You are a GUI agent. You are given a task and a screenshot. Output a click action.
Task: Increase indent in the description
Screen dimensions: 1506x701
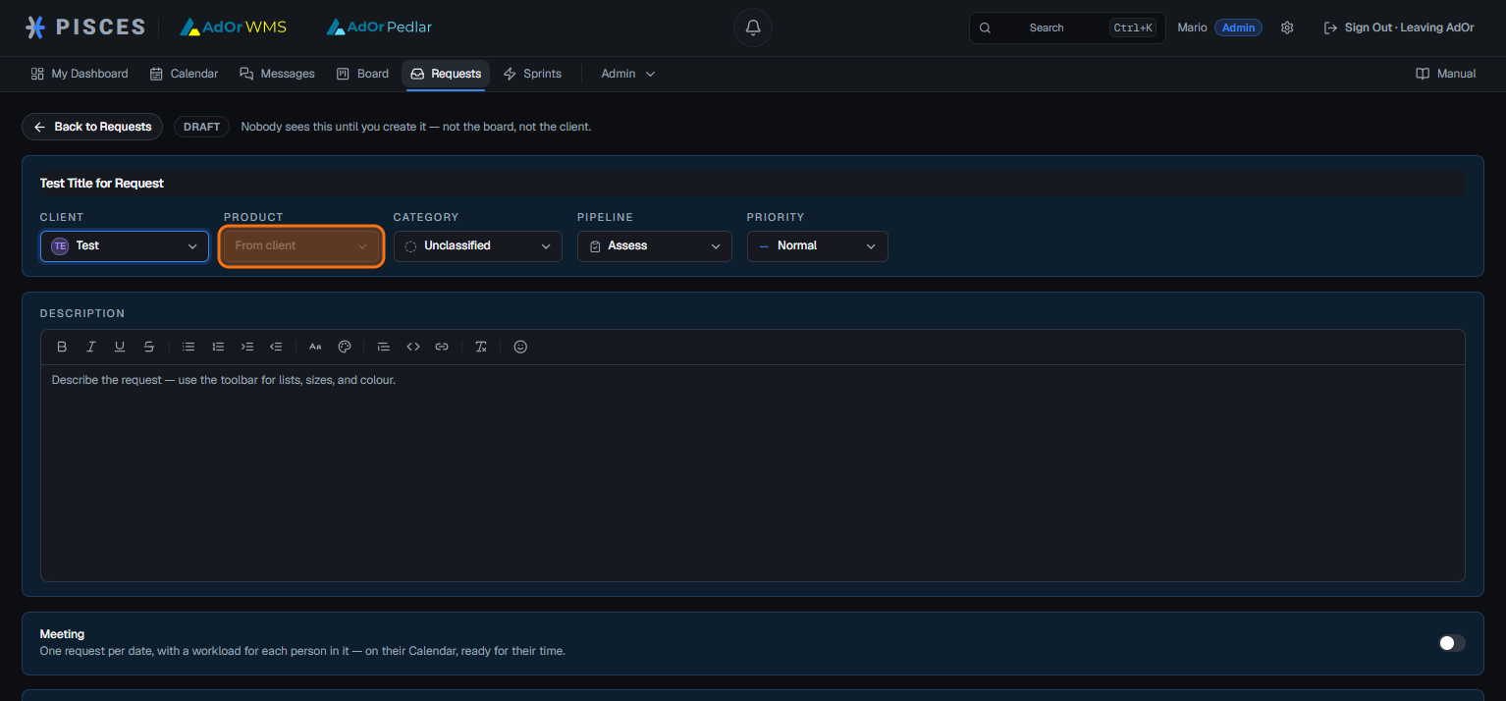(247, 347)
